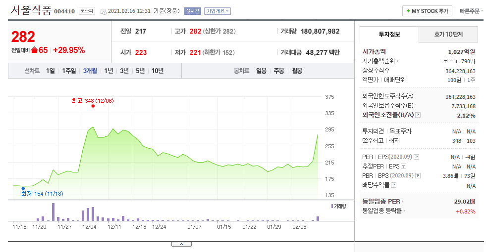Click the current price 282
The width and height of the screenshot is (486, 252).
pyautogui.click(x=23, y=37)
